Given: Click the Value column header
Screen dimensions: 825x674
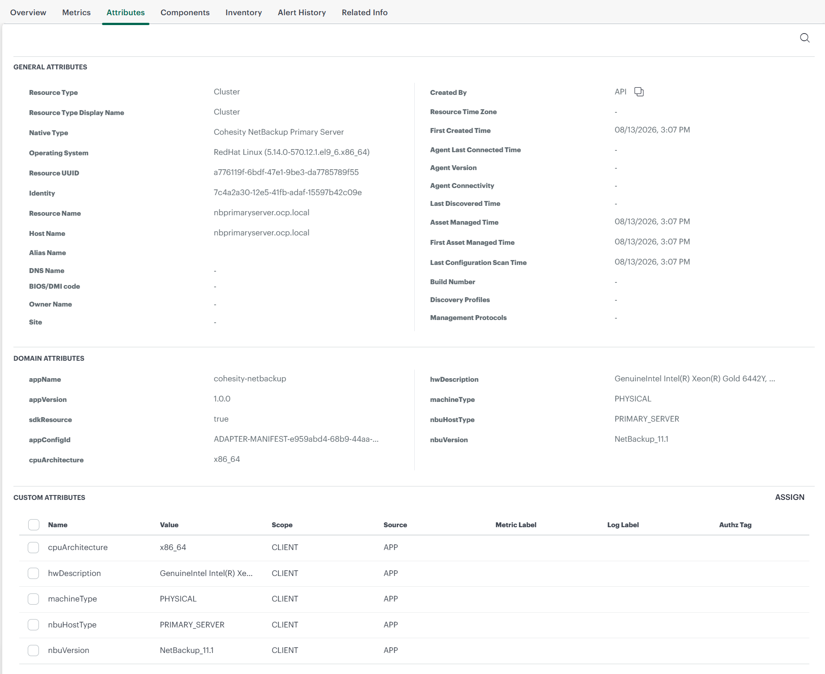Looking at the screenshot, I should (x=169, y=525).
